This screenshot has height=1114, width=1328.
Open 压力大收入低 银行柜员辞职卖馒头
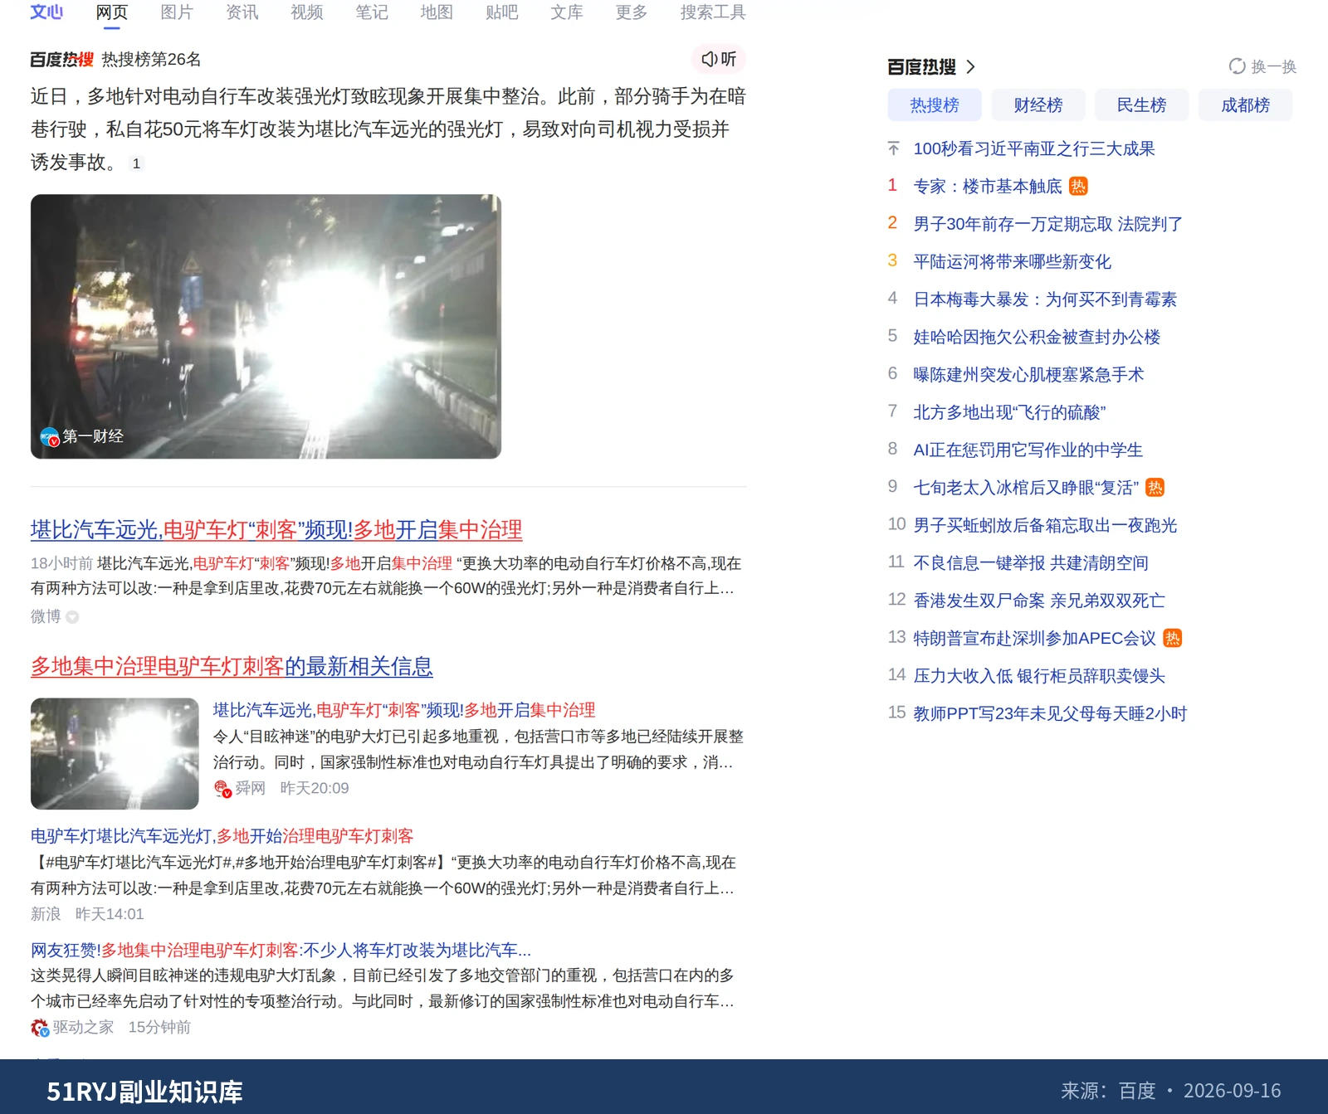[x=1039, y=676]
